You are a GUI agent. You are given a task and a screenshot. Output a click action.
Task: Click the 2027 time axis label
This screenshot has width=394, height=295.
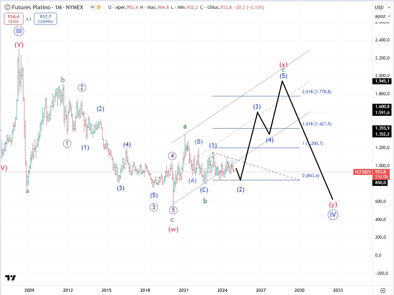click(261, 290)
